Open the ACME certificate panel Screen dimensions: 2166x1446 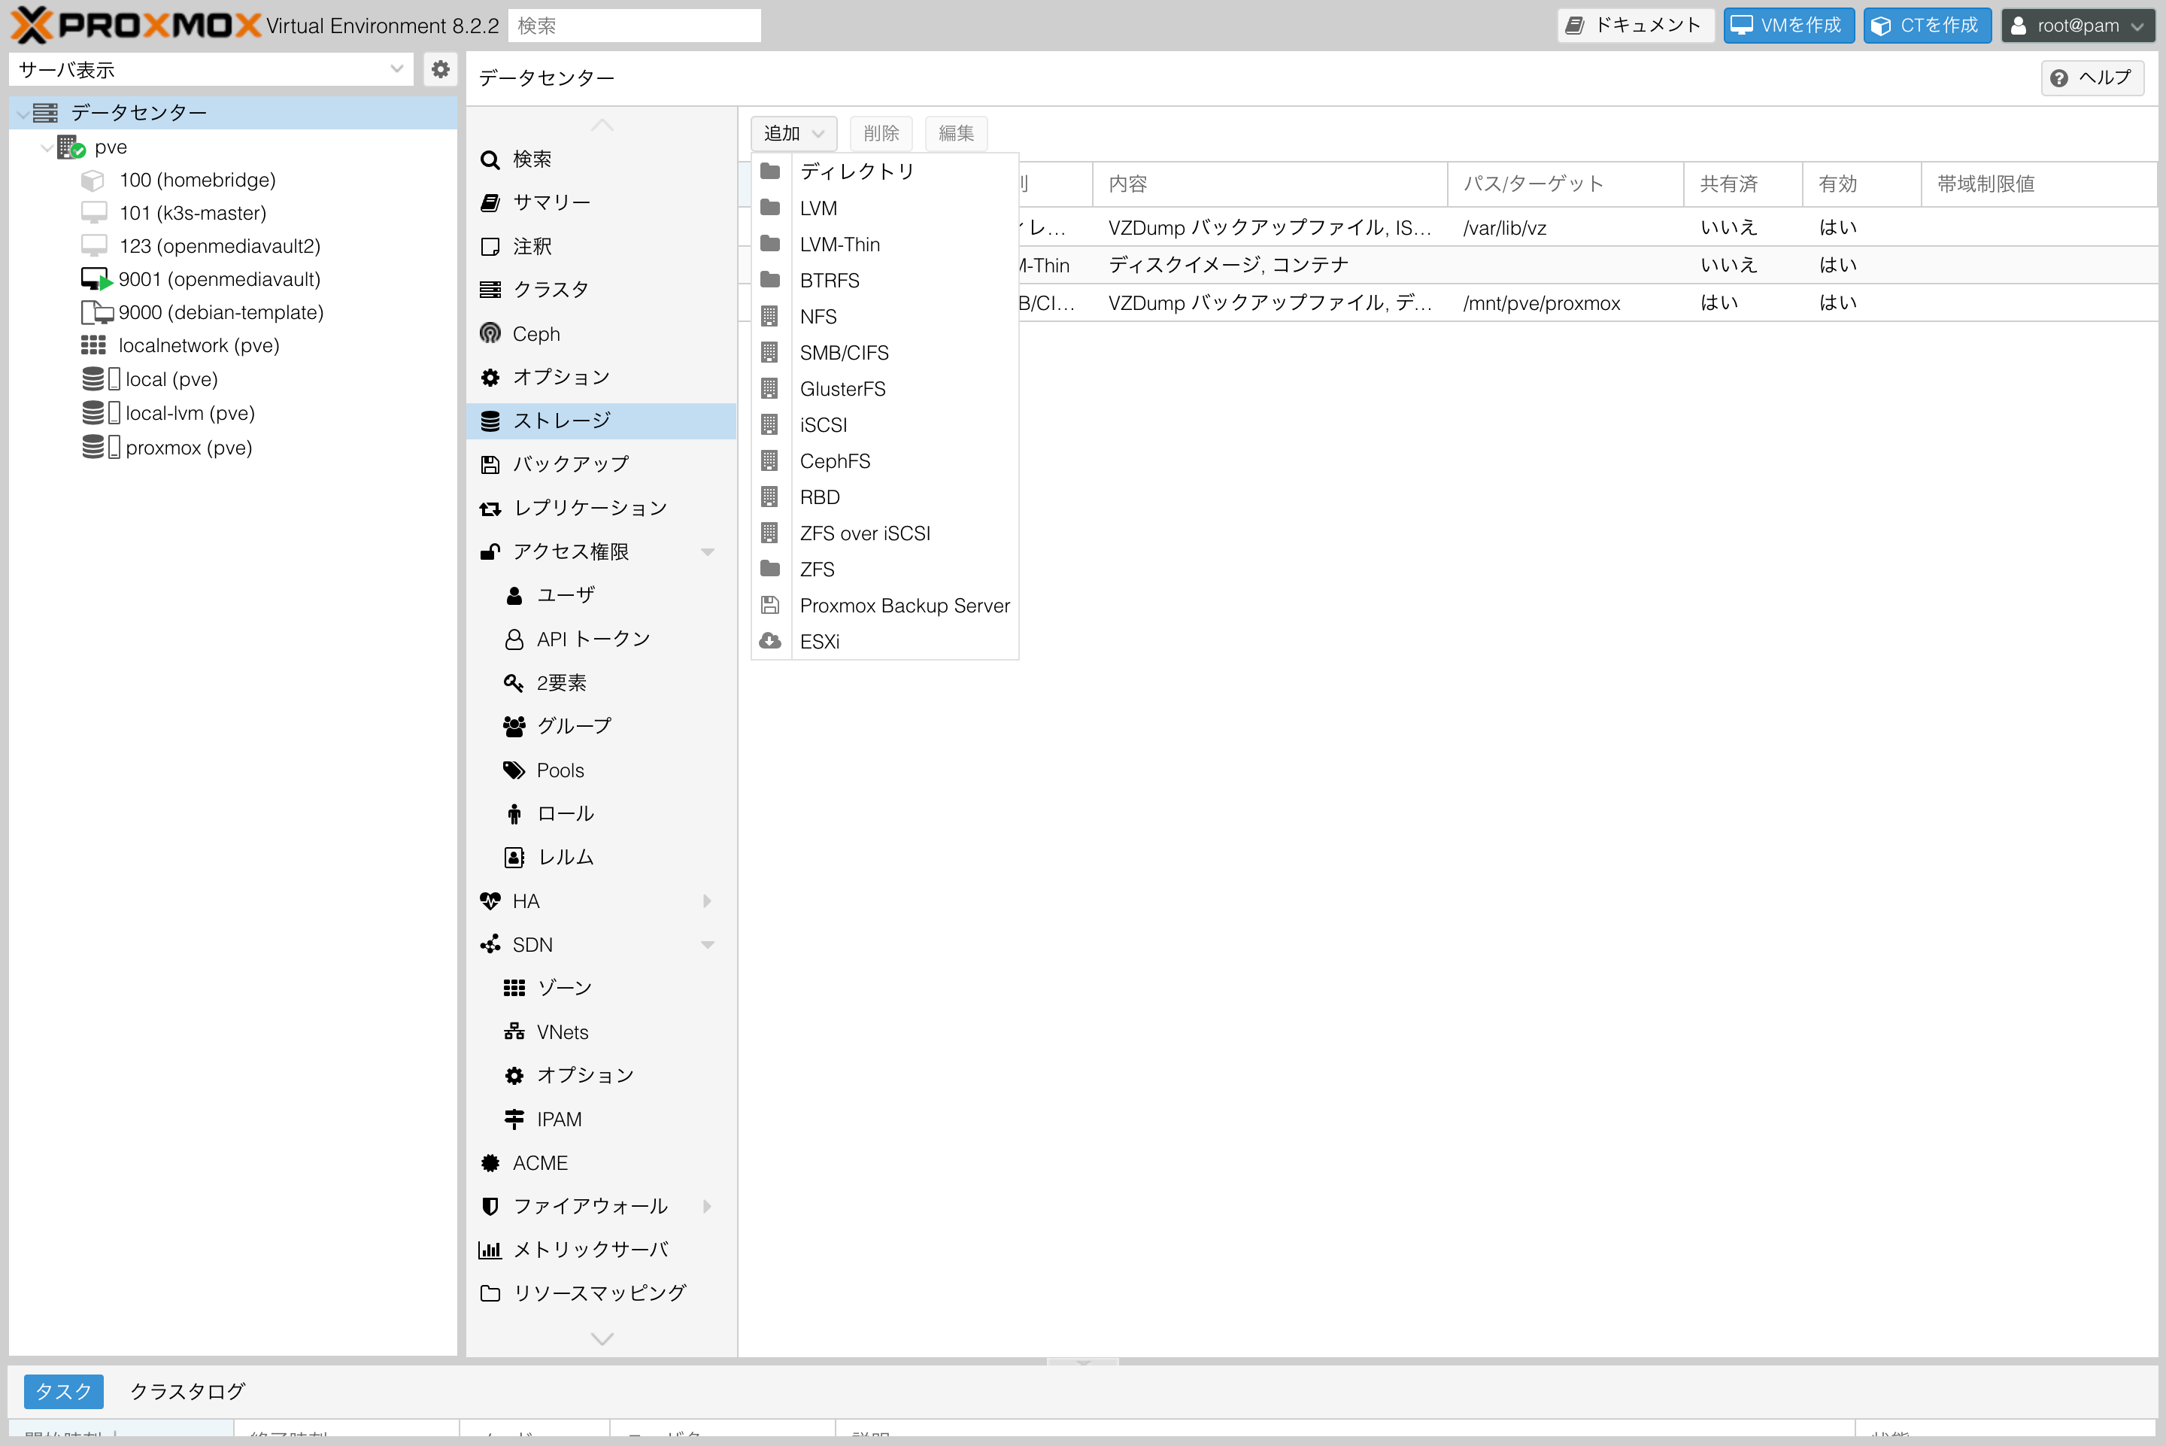pyautogui.click(x=539, y=1162)
